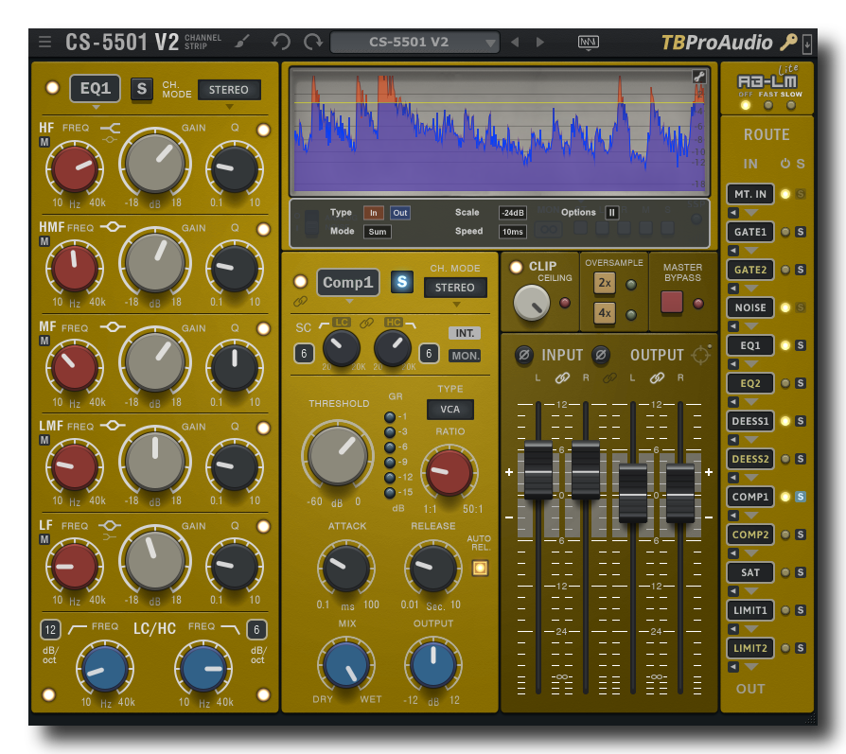Open the hamburger menu top left
The image size is (846, 754).
point(44,42)
